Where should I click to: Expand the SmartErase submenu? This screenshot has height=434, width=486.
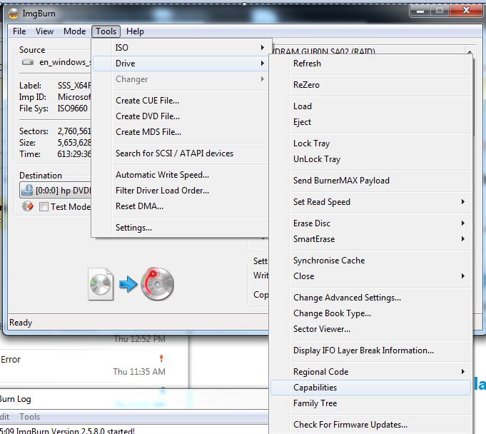coord(371,239)
